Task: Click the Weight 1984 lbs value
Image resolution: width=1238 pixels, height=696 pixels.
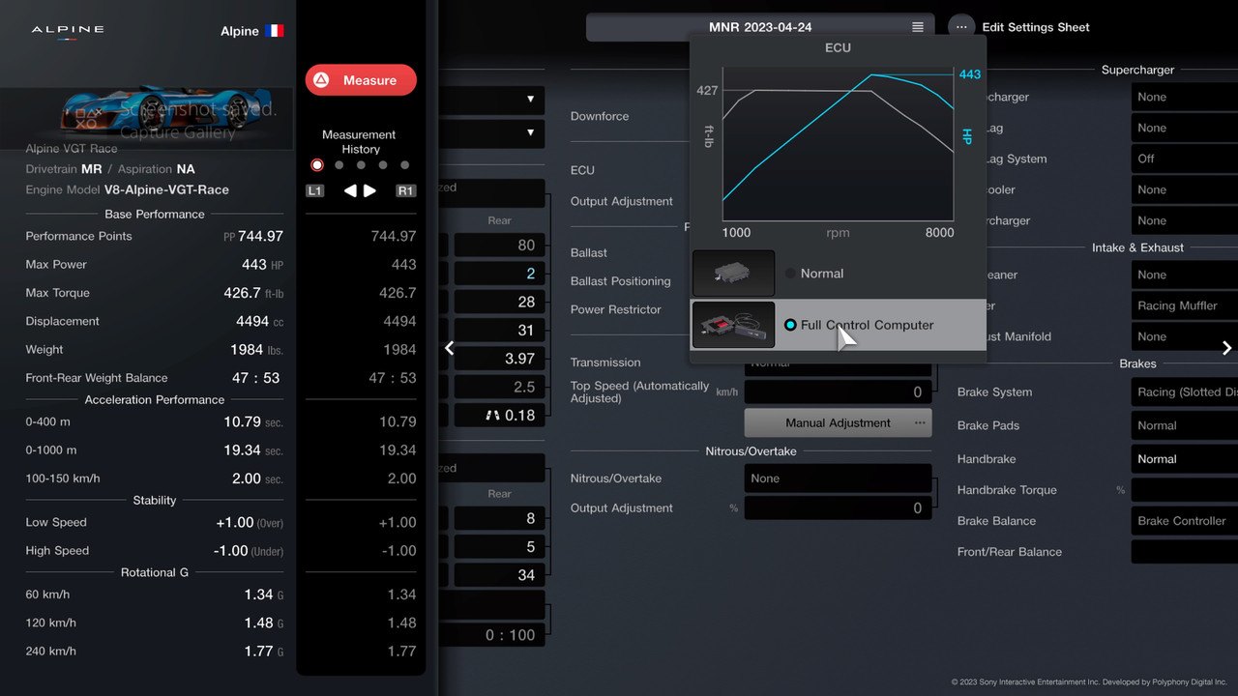Action: tap(256, 350)
